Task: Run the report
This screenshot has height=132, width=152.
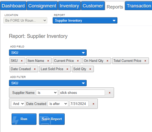Action: tap(24, 119)
